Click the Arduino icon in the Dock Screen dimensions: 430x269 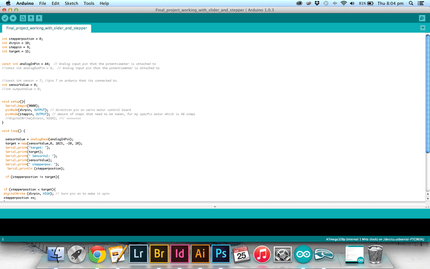tap(303, 254)
